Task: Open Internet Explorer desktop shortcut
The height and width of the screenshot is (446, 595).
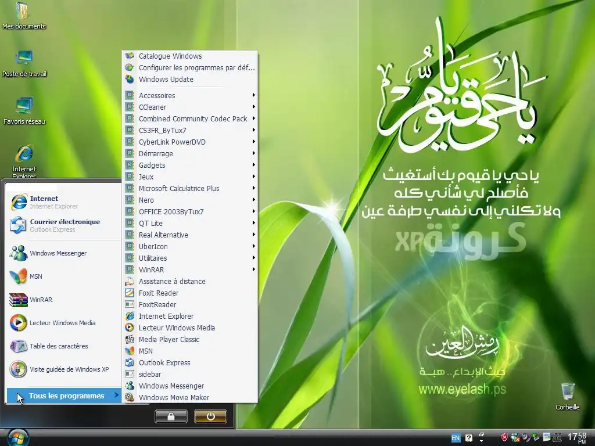Action: tap(24, 161)
